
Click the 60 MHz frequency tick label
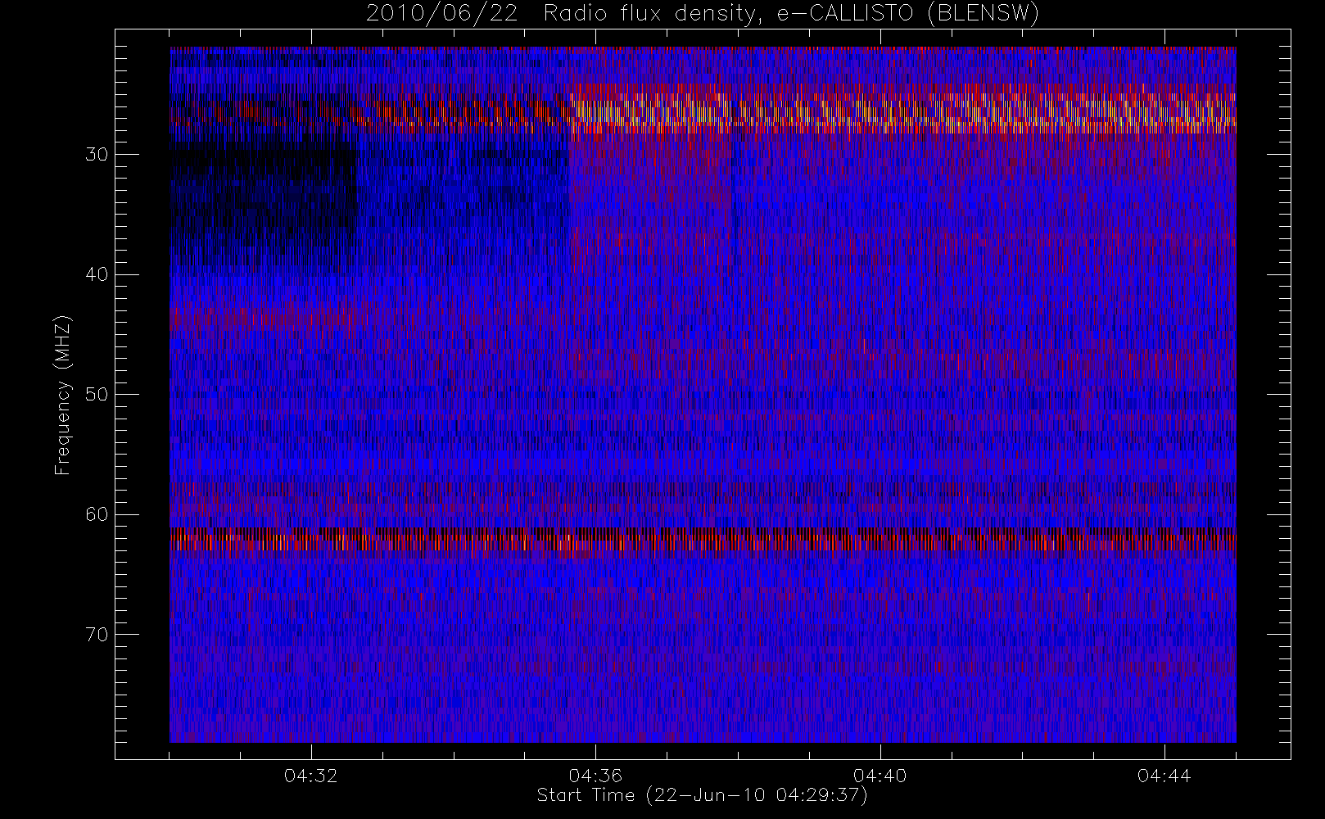click(97, 514)
